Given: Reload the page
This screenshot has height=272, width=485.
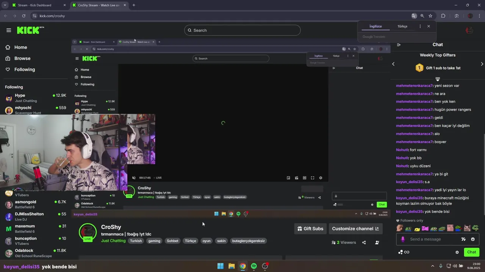Looking at the screenshot, I should pos(23,16).
